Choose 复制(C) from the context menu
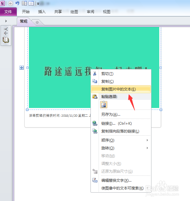Screen dimensions: 190x201 click(121, 82)
